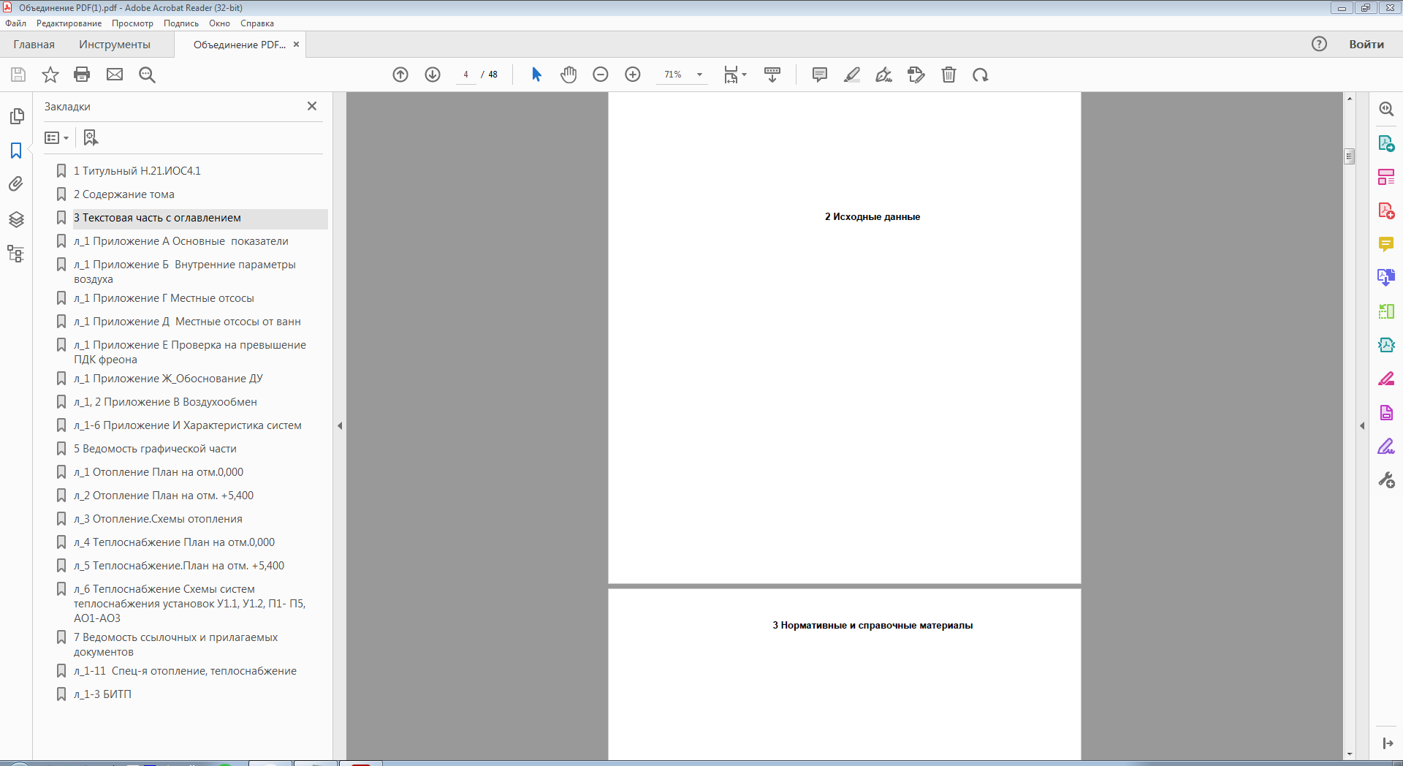Screen dimensions: 1403x766
Task: Close the Закладки bookmarks panel
Action: coord(312,106)
